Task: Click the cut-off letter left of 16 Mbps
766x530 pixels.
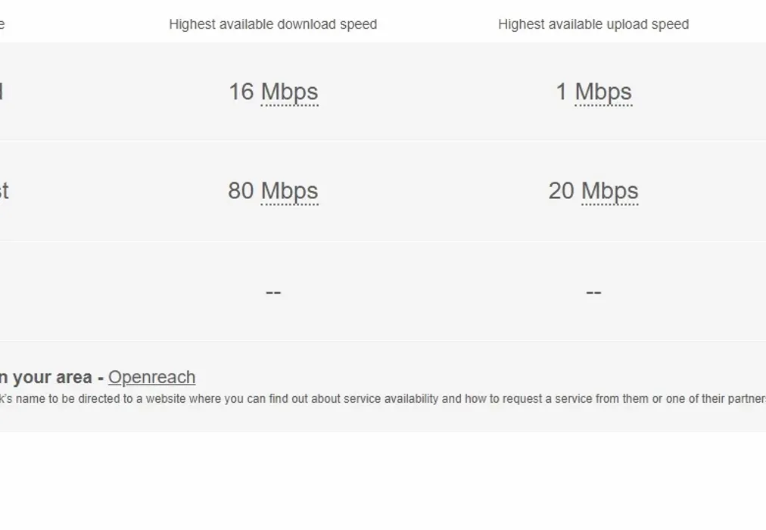Action: [x=2, y=92]
